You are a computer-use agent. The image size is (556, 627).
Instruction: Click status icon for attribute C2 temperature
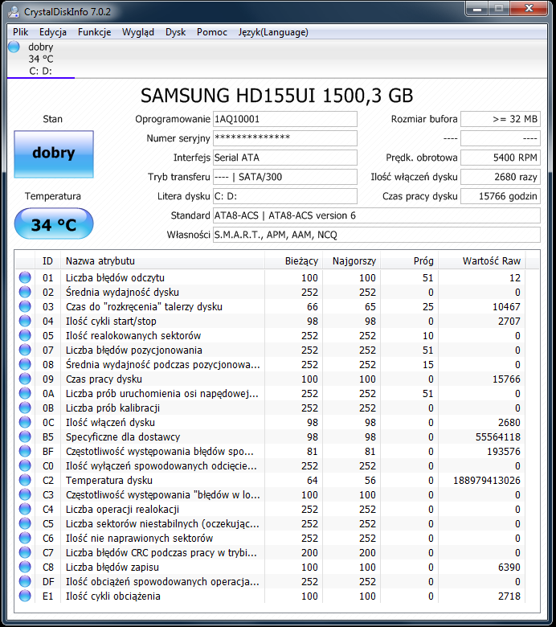point(25,481)
